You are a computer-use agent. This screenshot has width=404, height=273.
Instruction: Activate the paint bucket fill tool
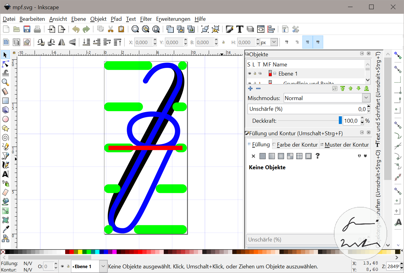coord(5,201)
